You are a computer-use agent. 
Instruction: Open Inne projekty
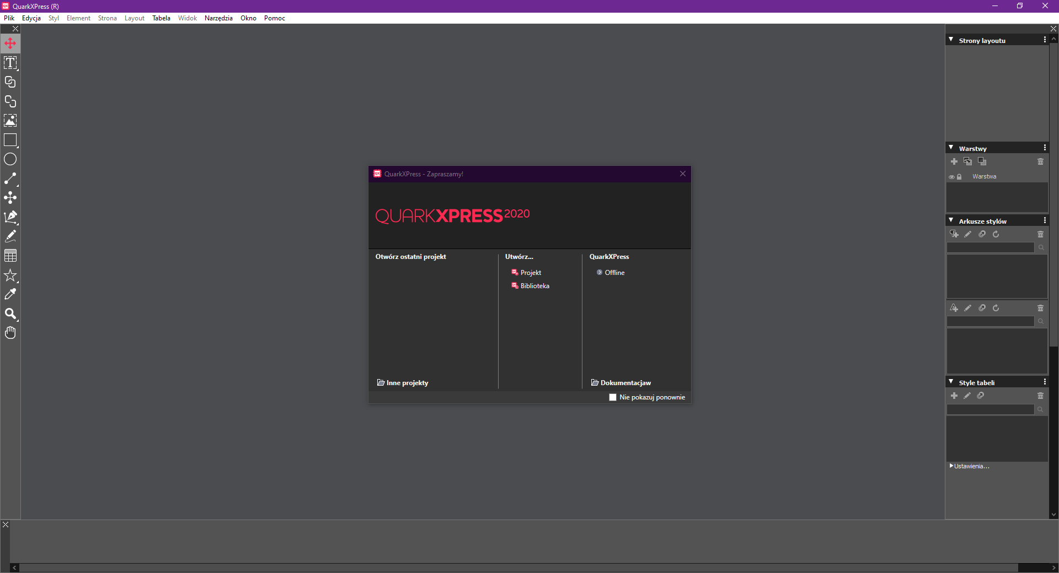coord(403,383)
